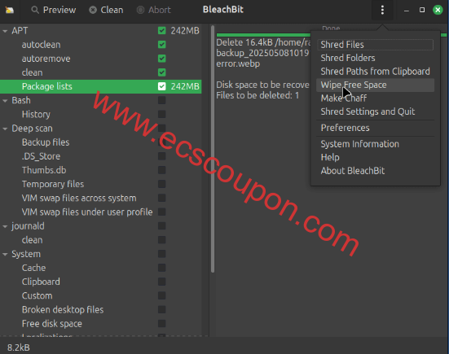This screenshot has width=449, height=354.
Task: Open the three-dot hamburger menu
Action: [382, 10]
